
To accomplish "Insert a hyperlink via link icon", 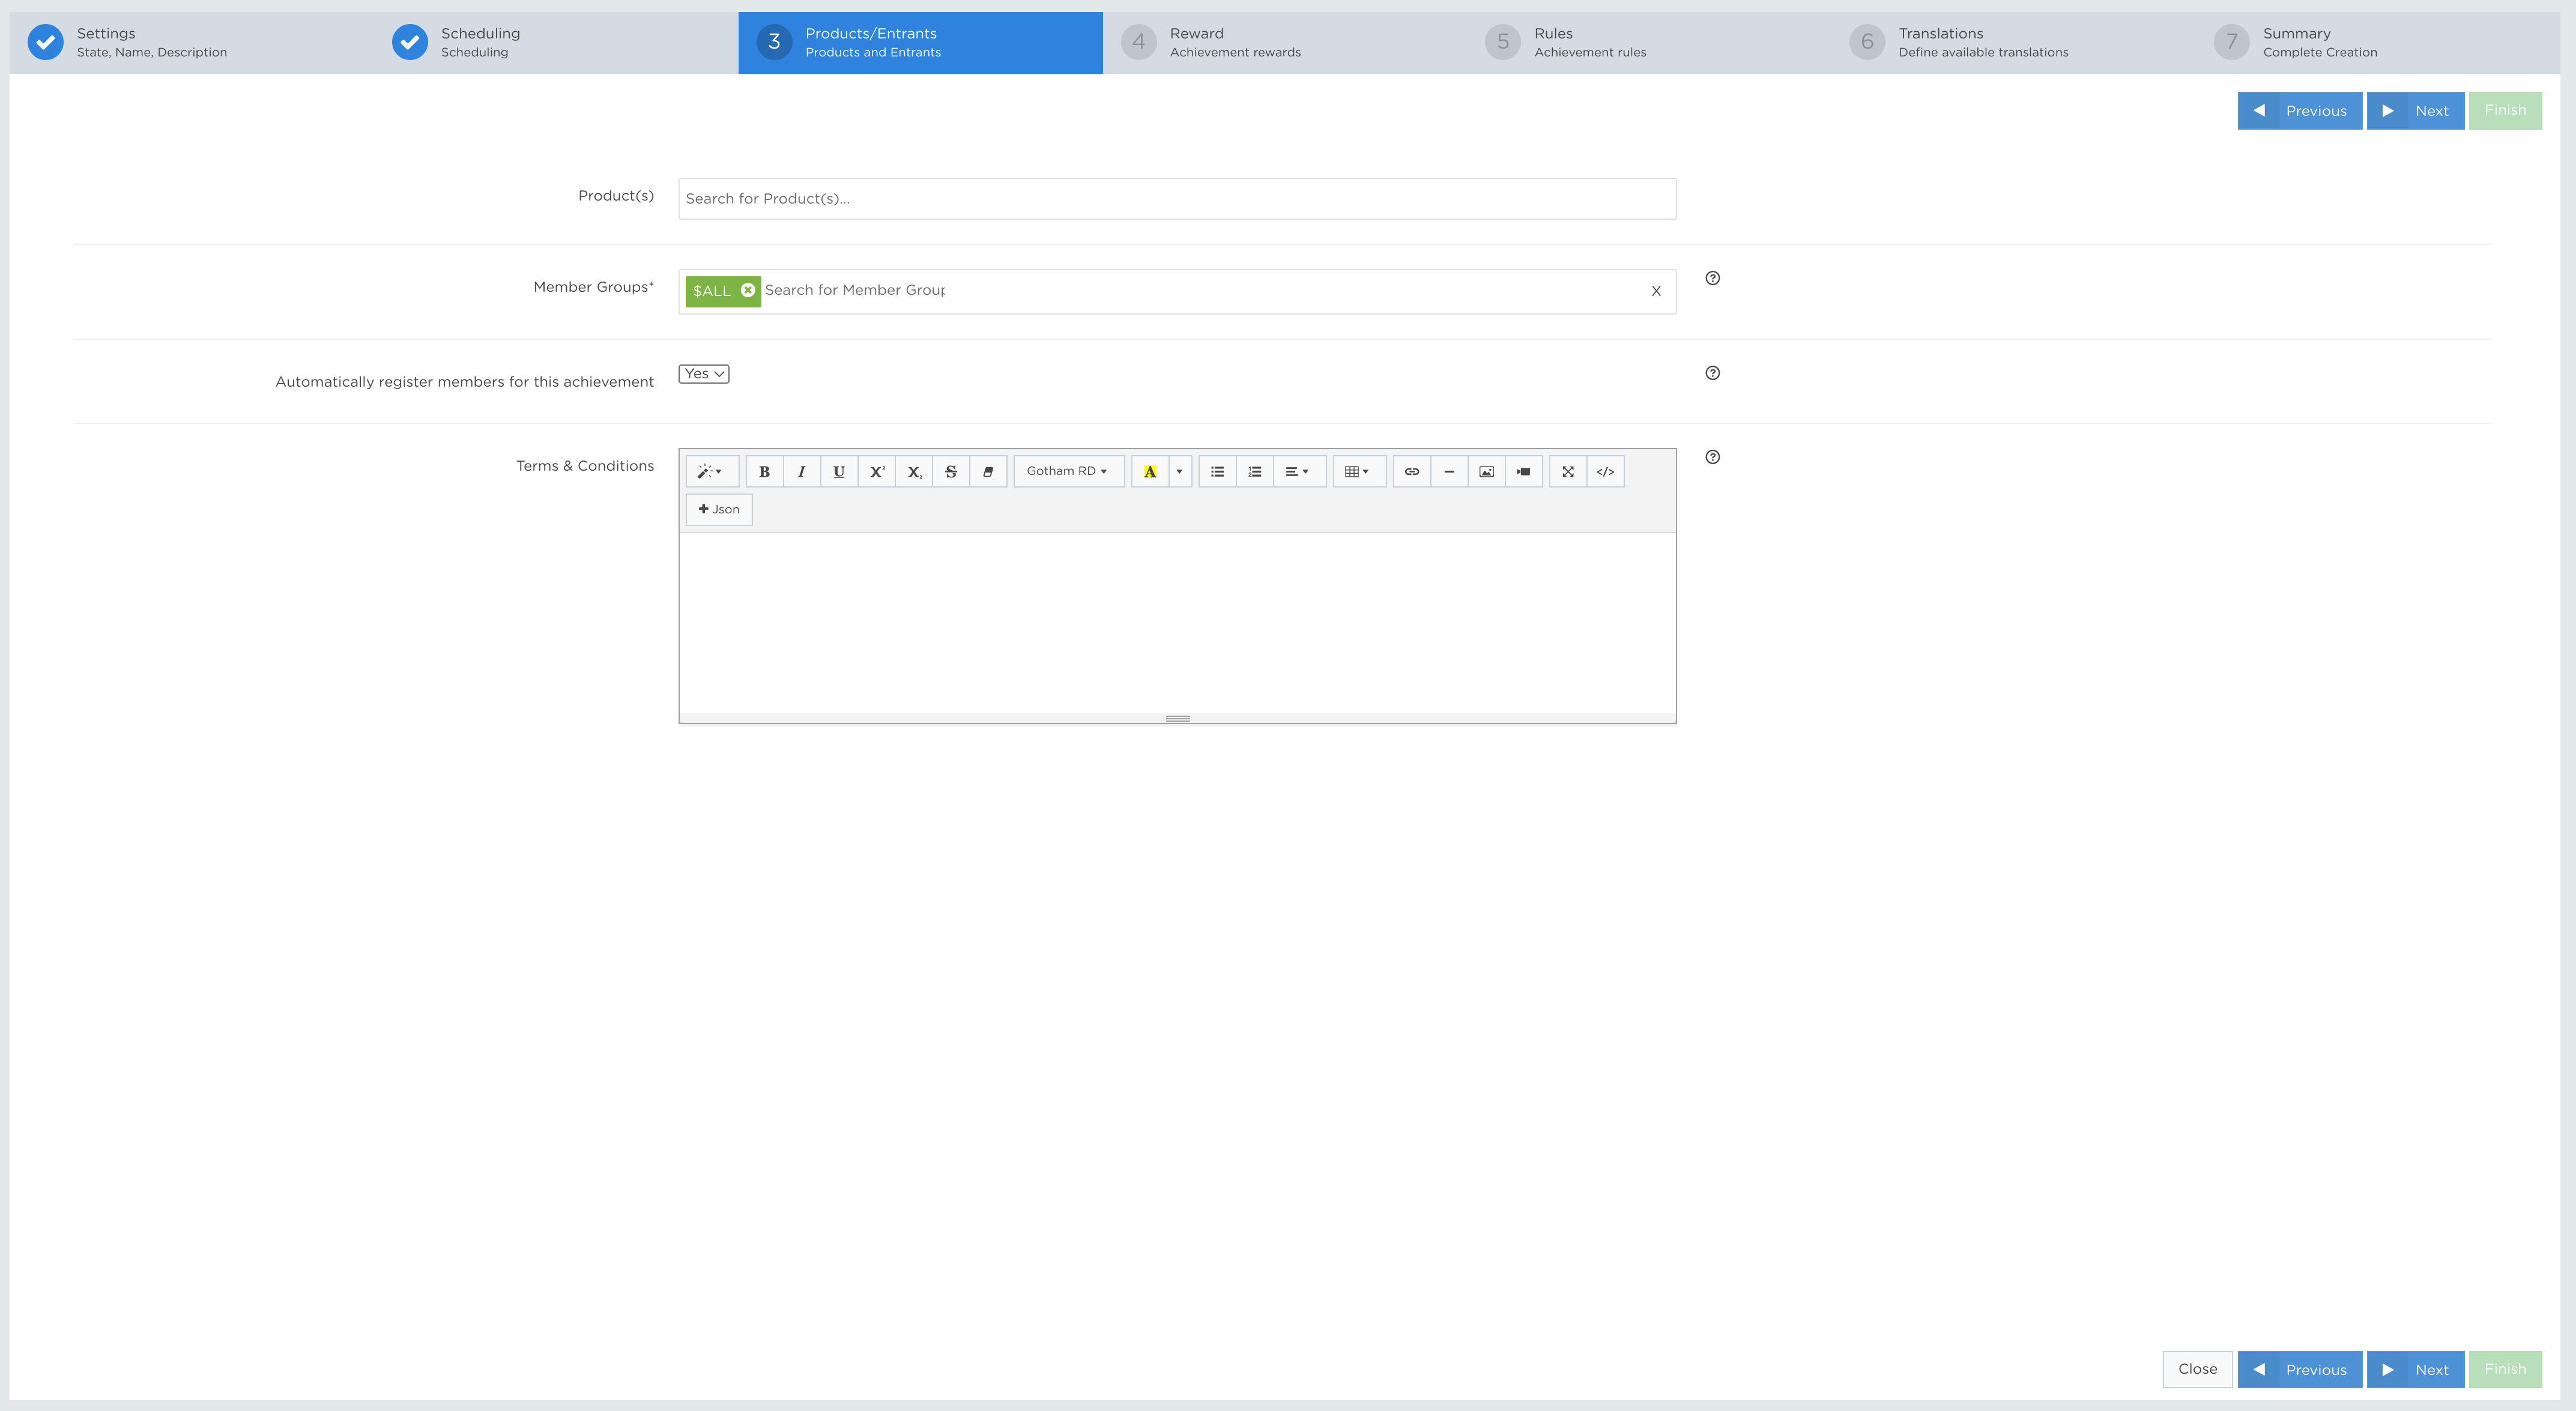I will coord(1412,471).
